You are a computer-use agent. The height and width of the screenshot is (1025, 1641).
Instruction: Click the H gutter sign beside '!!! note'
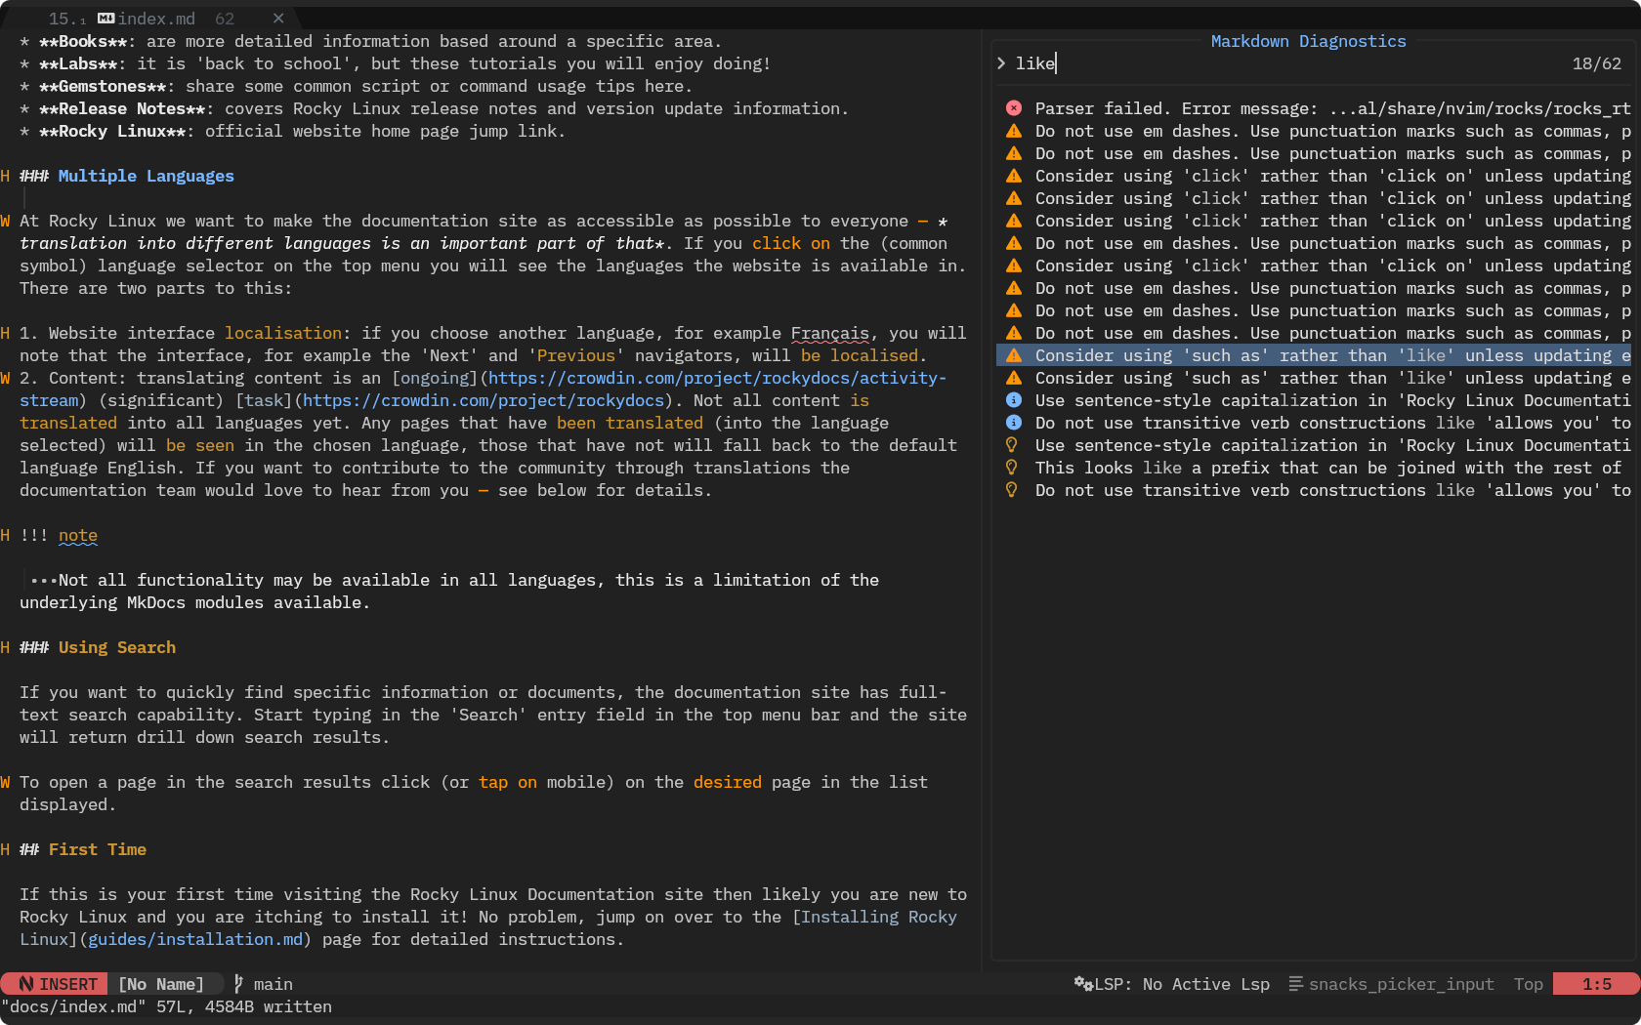(6, 535)
